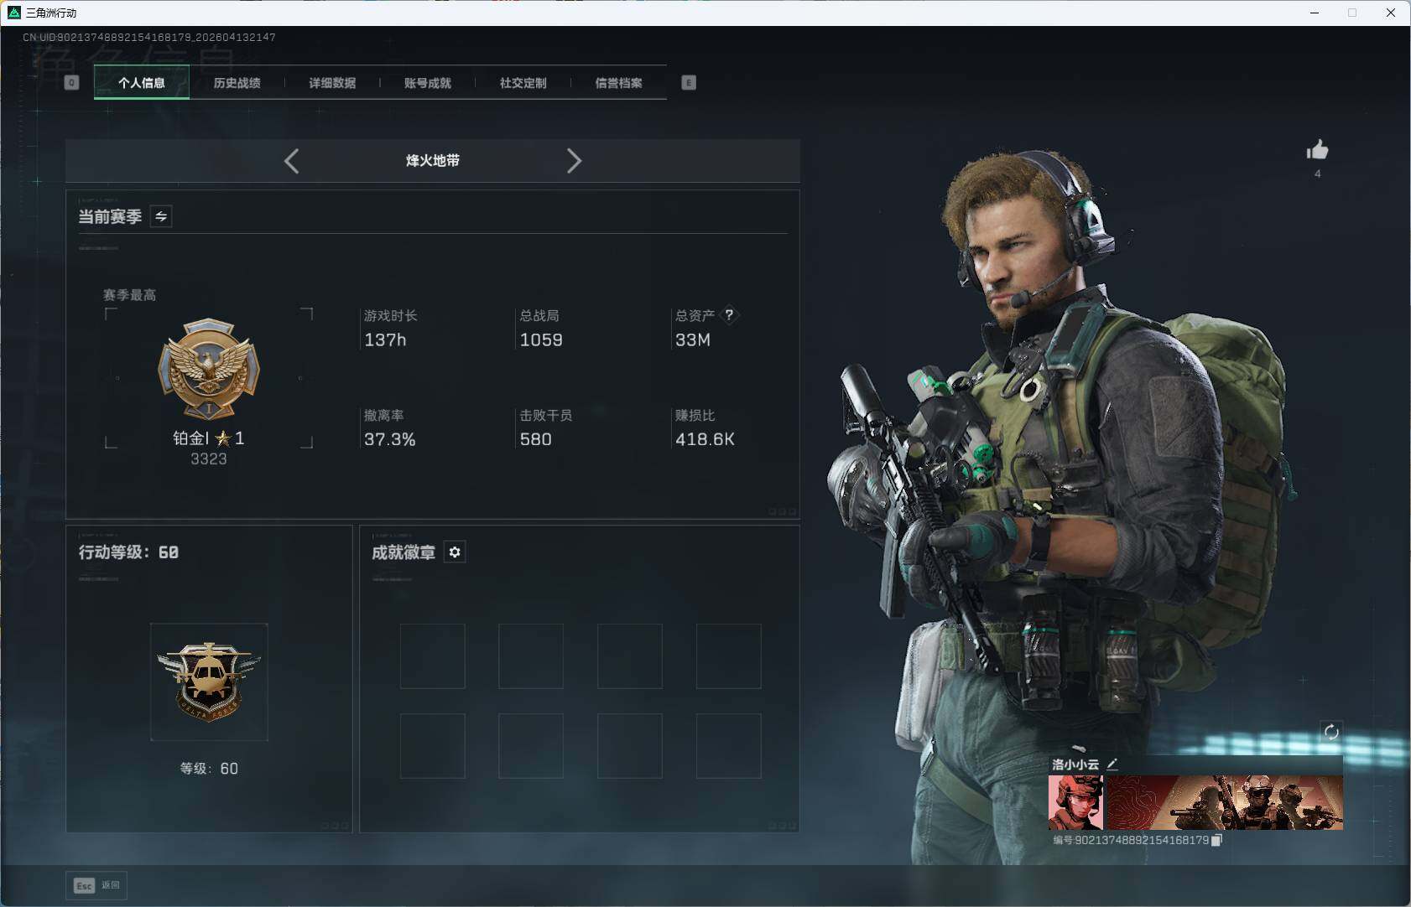Edit the nickname 洛小小云 with pencil icon

coord(1112,764)
